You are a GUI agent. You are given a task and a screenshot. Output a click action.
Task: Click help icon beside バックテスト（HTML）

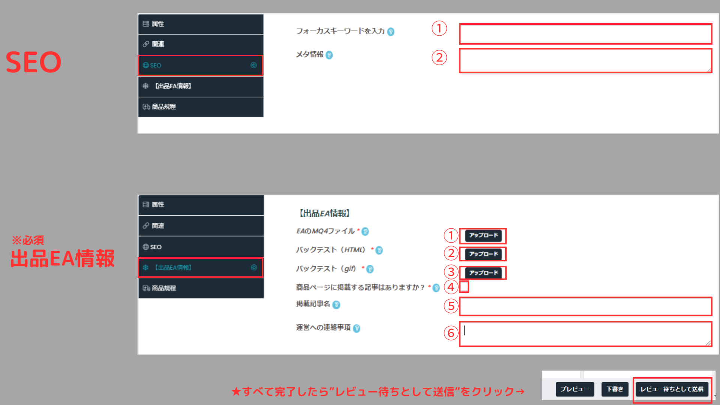point(379,250)
